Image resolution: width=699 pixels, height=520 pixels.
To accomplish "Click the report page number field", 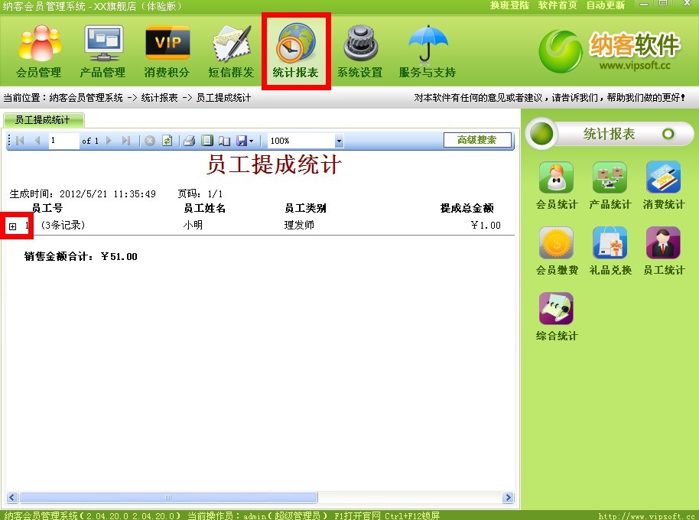I will pyautogui.click(x=63, y=141).
